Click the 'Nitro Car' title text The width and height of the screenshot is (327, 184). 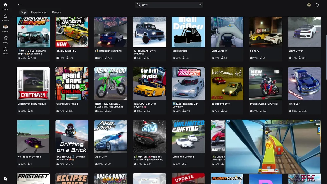(294, 104)
